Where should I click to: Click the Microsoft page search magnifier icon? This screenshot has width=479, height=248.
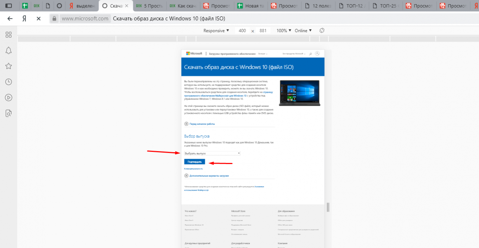(x=311, y=54)
